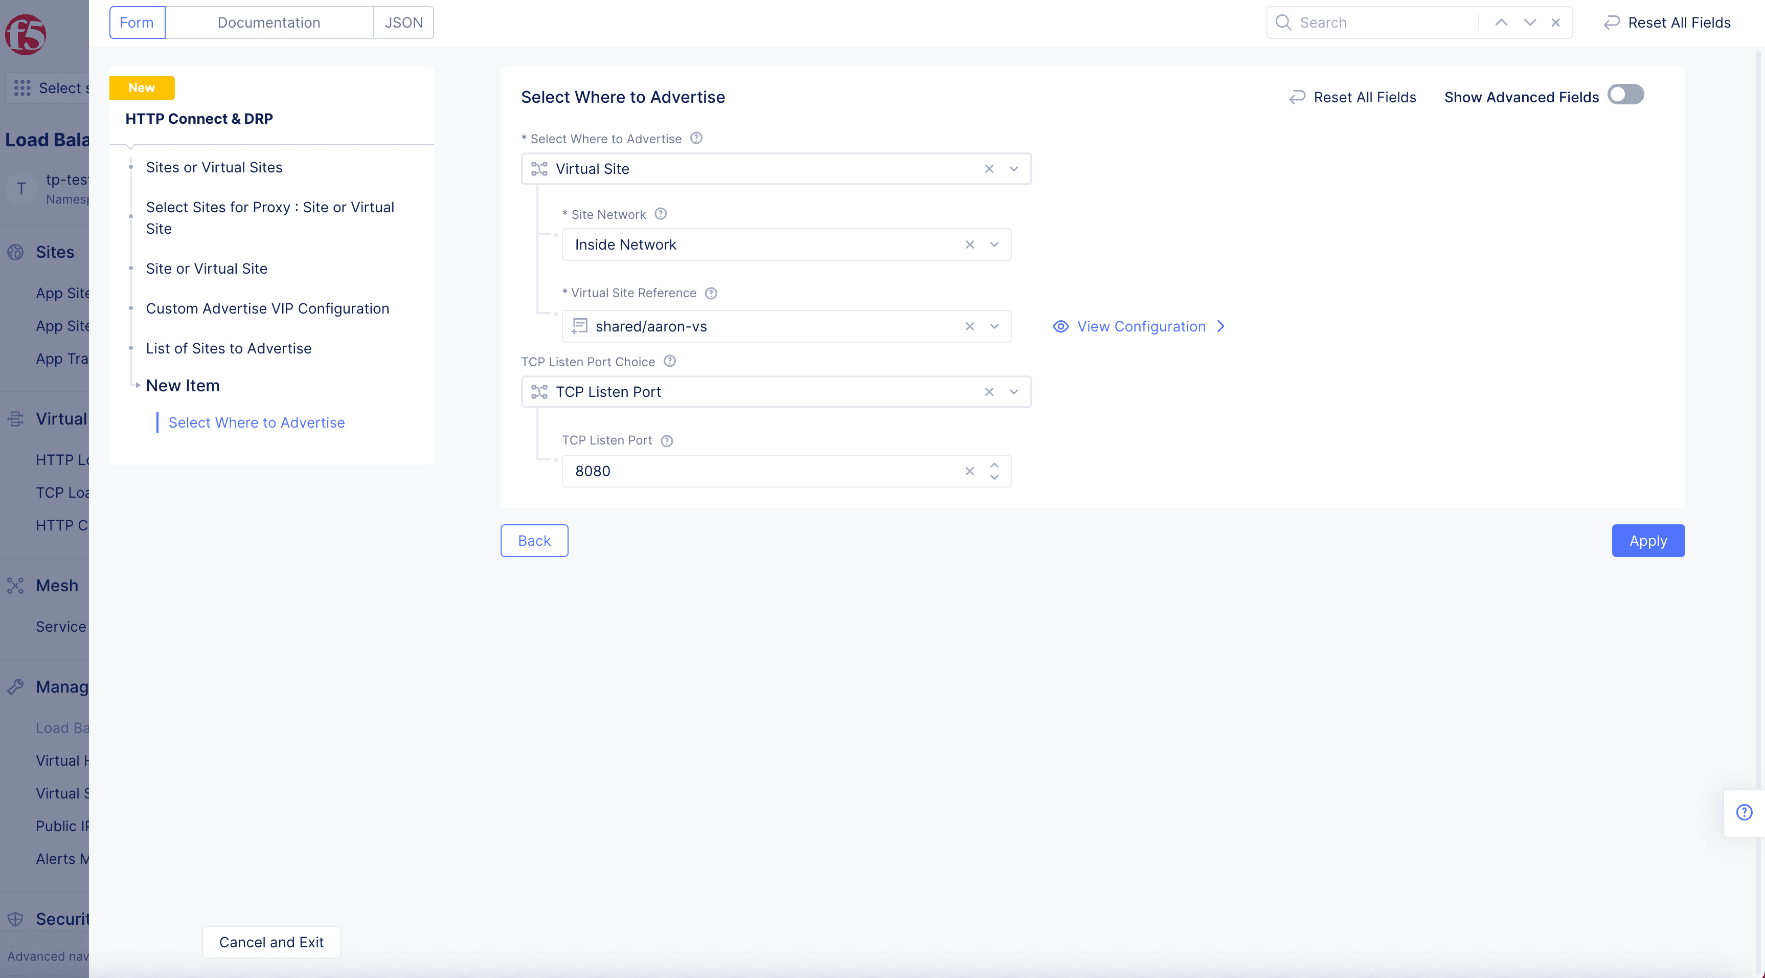Expand the TCP Listen Port Choice dropdown
This screenshot has width=1765, height=978.
coord(1014,392)
